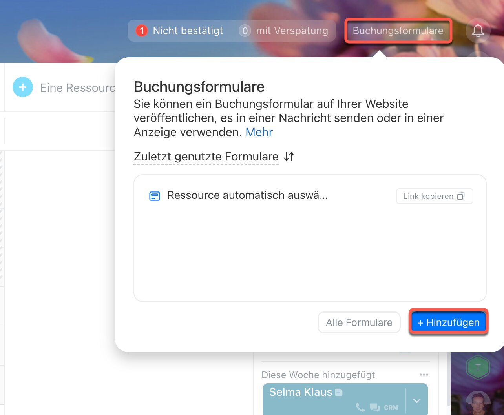Image resolution: width=504 pixels, height=415 pixels.
Task: Open chat icon on Selma Klaus card
Action: 374,408
